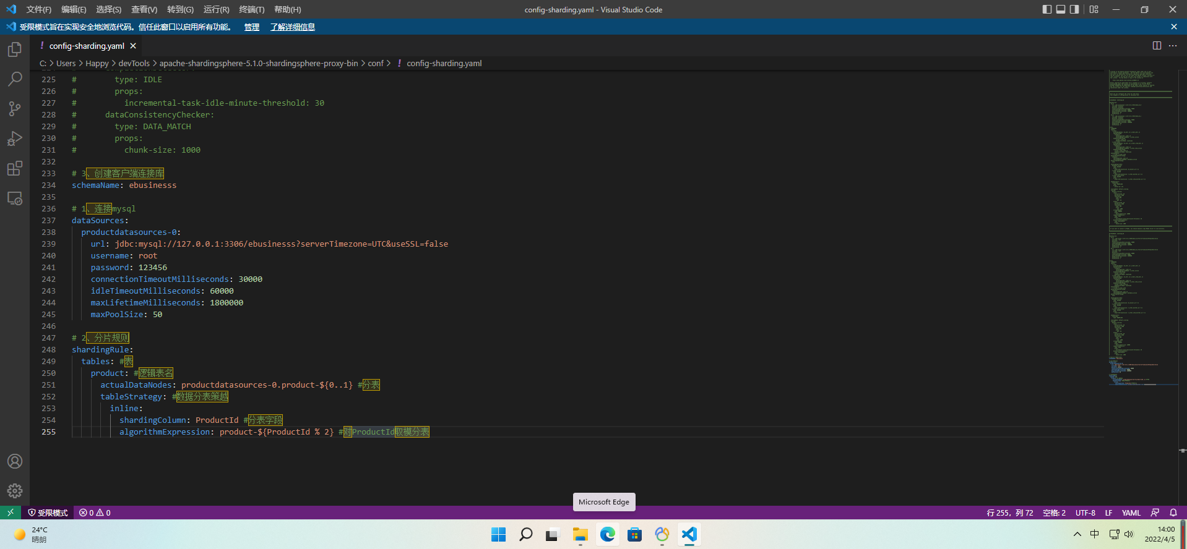This screenshot has height=549, width=1187.
Task: Open the 运行(R) menu
Action: click(216, 9)
